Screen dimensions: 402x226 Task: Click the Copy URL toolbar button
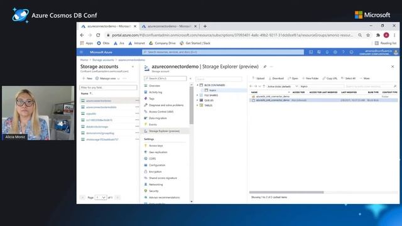tap(330, 78)
